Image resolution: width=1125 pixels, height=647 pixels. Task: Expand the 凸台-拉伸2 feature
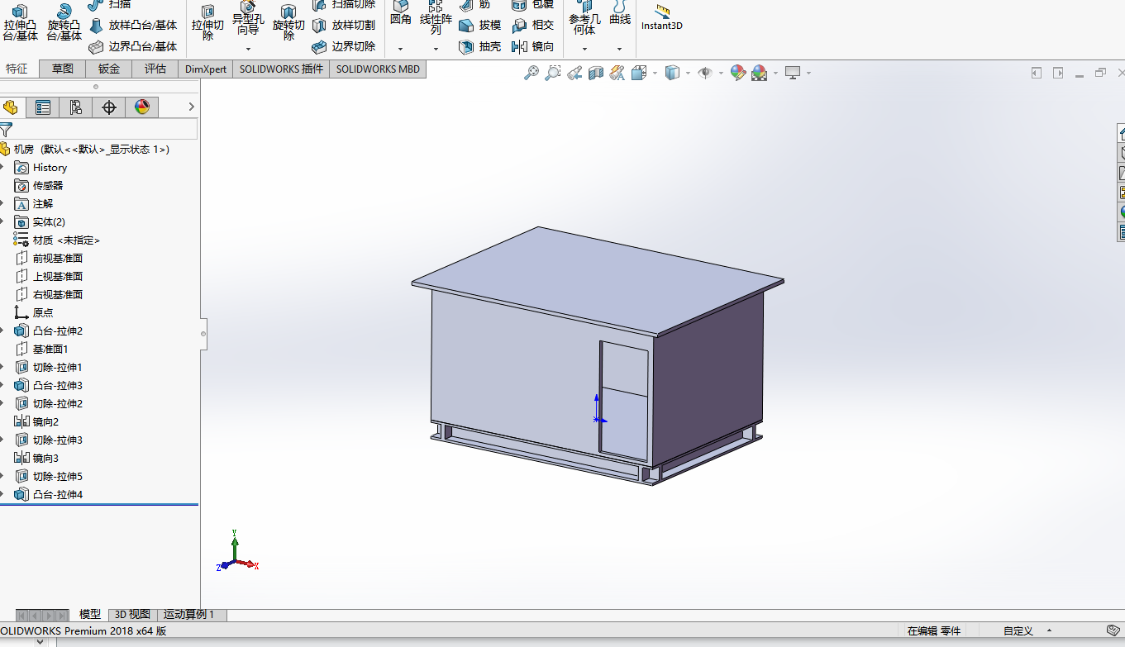[2, 331]
